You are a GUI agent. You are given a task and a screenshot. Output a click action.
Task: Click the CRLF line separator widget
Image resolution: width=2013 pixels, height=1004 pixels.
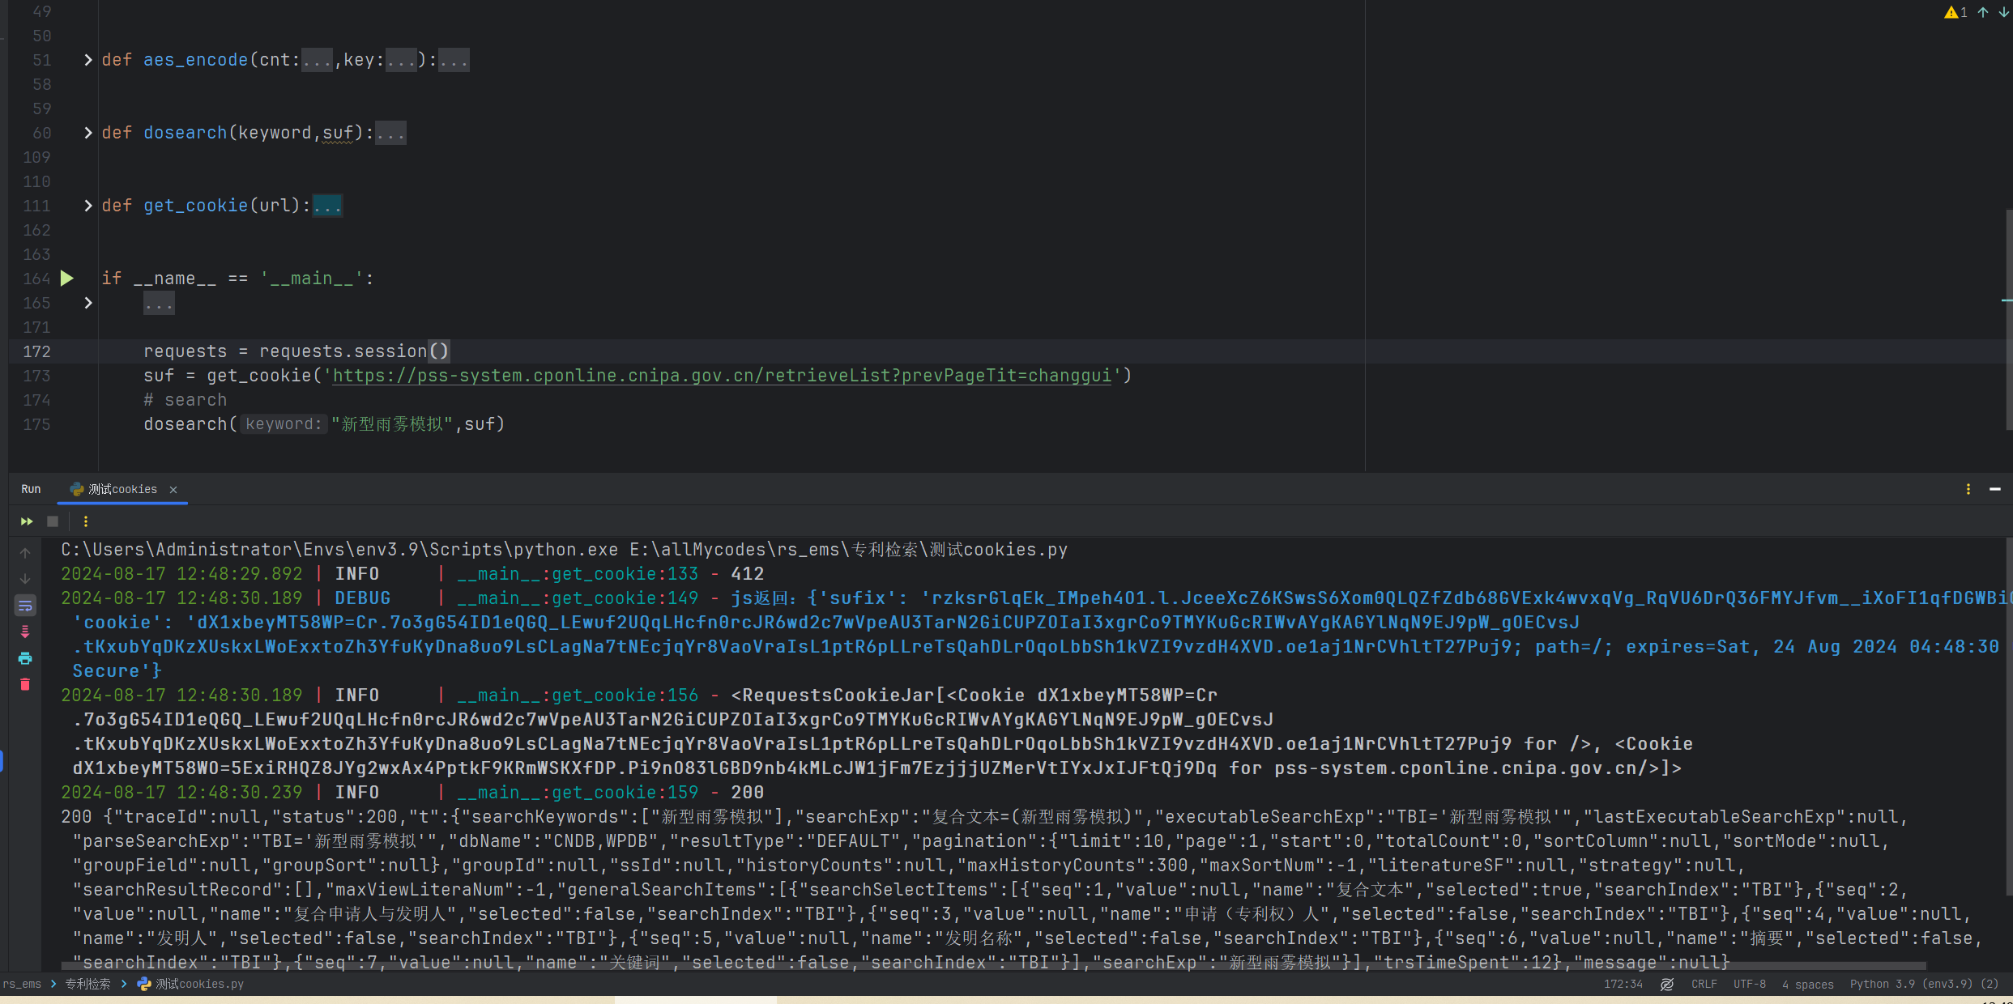click(x=1704, y=984)
